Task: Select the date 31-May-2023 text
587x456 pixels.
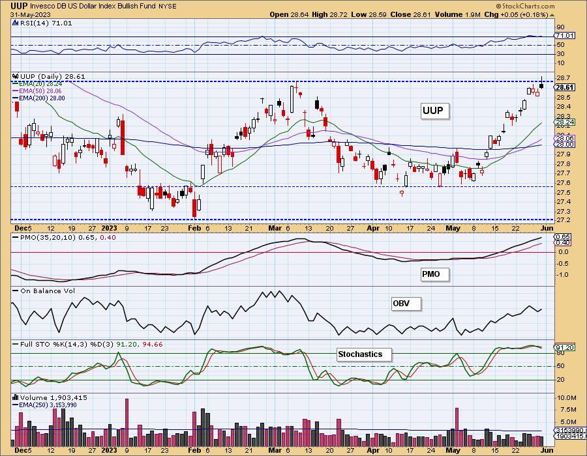Action: tap(29, 14)
